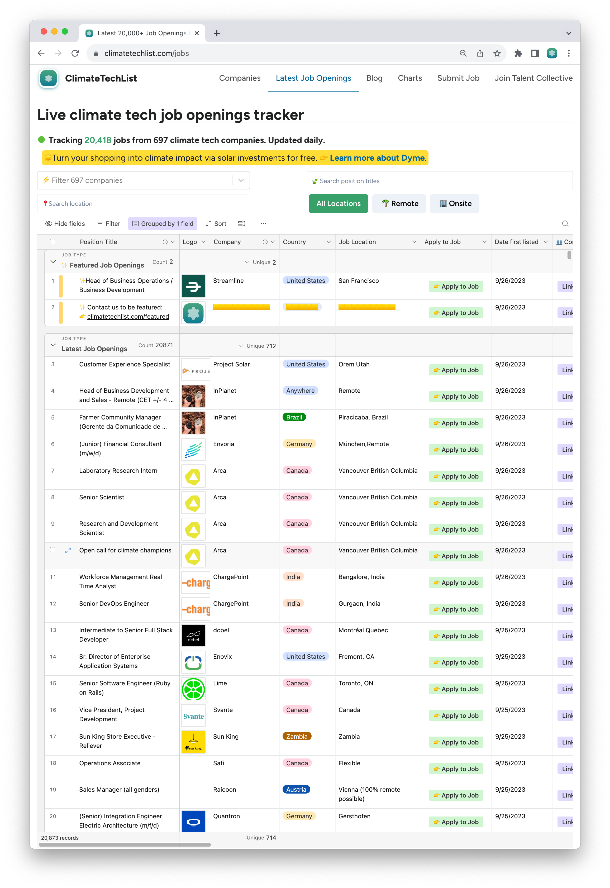Open the three-dot more options in the table toolbar
610x888 pixels.
pos(263,223)
